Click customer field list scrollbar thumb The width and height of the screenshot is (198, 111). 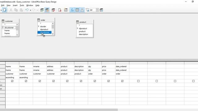[x=17, y=28]
